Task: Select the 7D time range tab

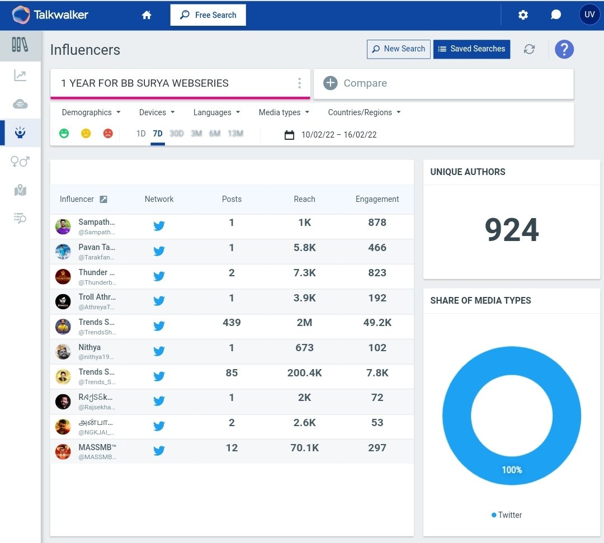Action: (158, 134)
